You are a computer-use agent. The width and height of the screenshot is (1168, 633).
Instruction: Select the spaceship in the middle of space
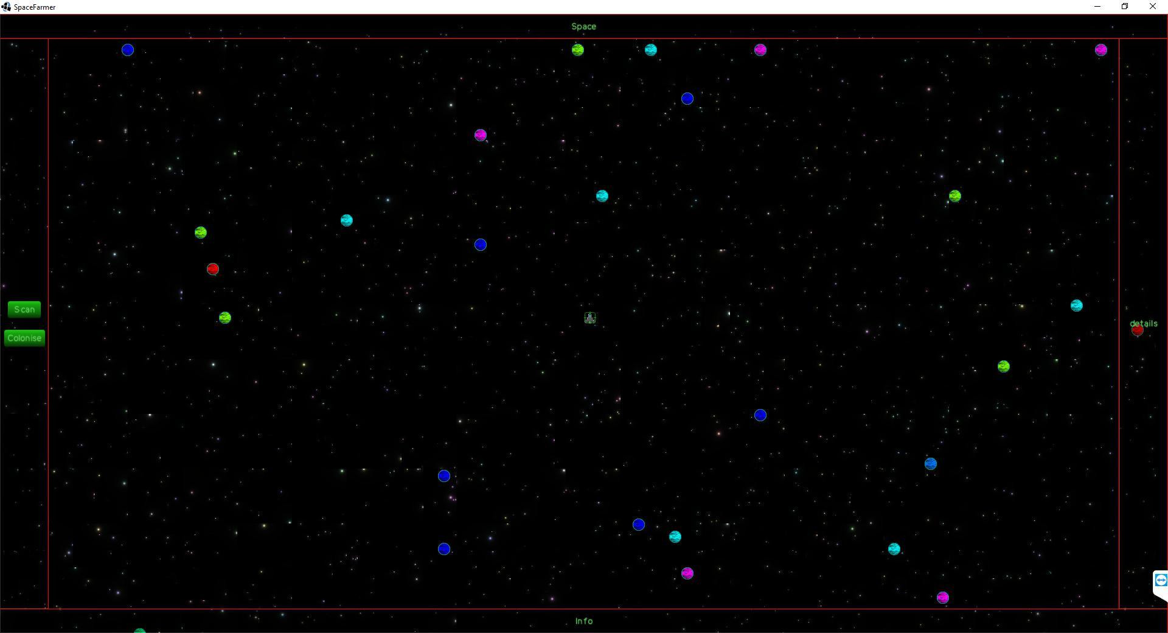[x=590, y=318]
